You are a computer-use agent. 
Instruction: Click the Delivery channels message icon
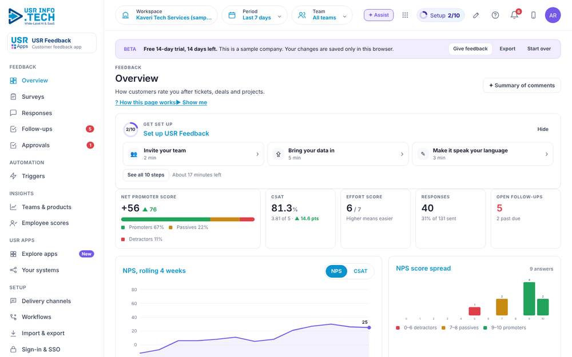[x=13, y=301]
